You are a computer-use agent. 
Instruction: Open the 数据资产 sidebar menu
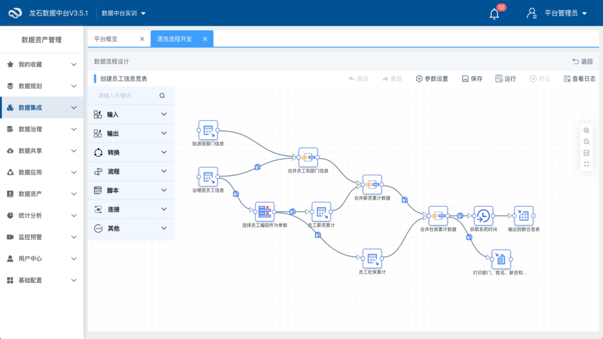[42, 194]
